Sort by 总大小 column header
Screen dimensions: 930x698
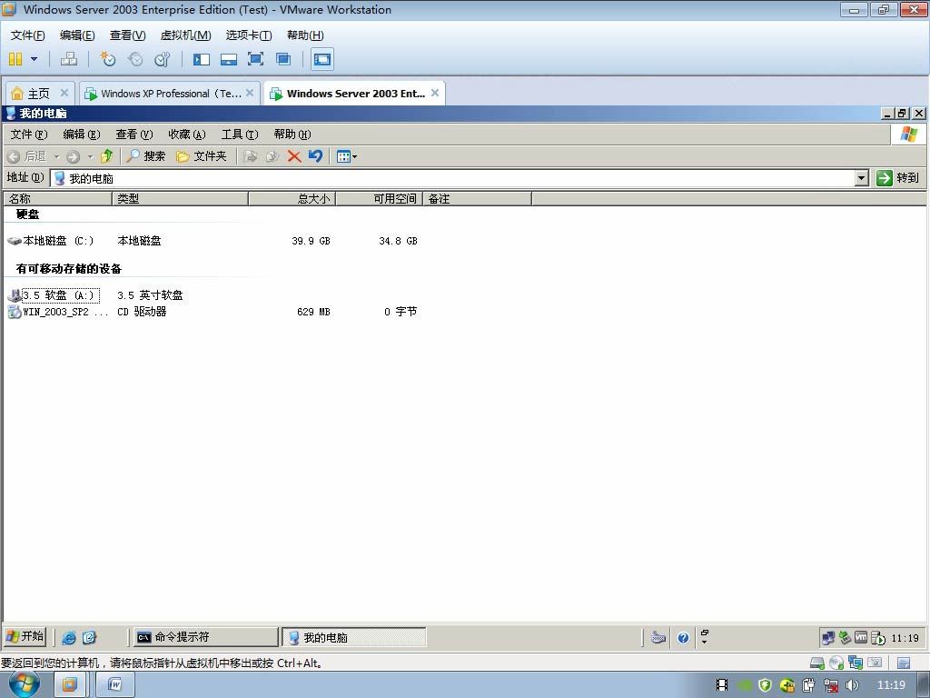[x=292, y=199]
